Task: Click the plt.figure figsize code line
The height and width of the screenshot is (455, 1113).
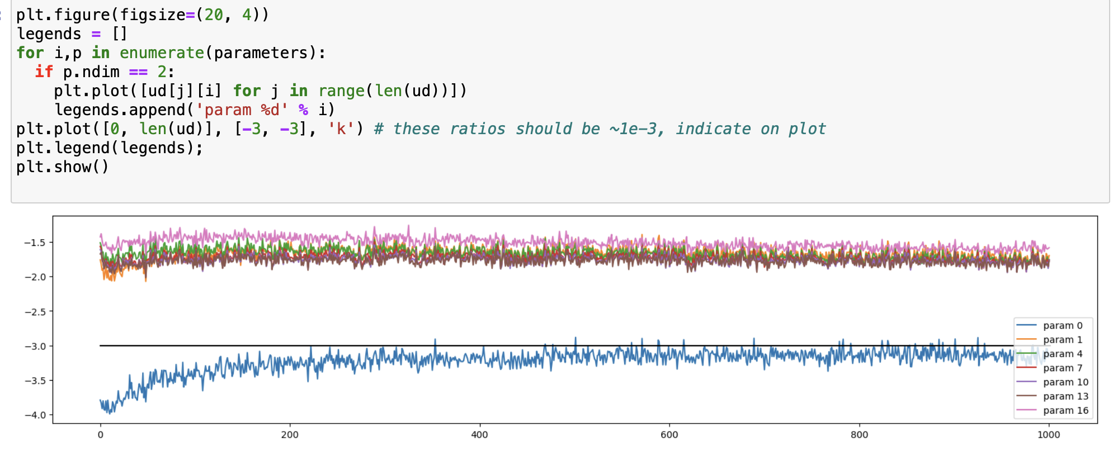Action: pyautogui.click(x=142, y=15)
